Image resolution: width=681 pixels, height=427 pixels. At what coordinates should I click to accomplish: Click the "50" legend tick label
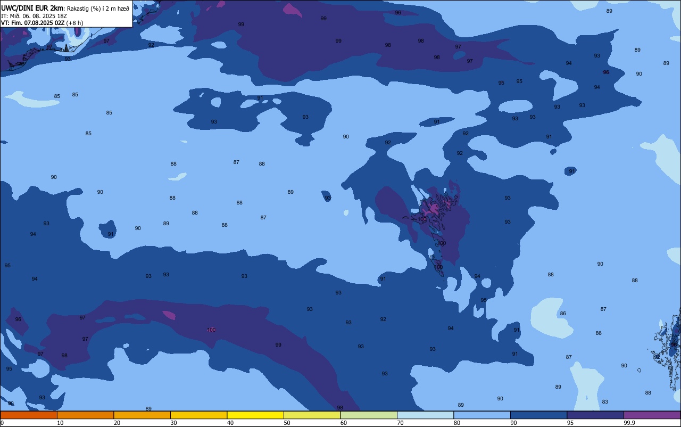coord(287,423)
